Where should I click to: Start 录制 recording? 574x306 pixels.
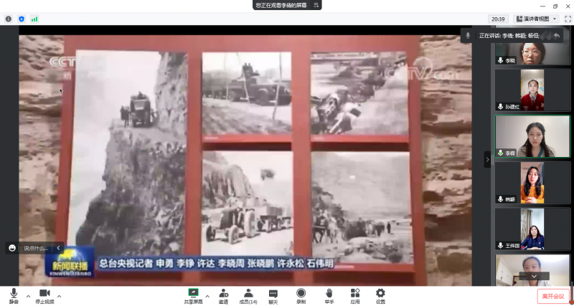point(301,295)
